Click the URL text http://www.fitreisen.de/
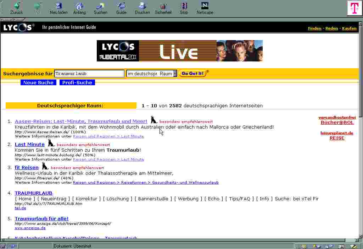 [37, 178]
